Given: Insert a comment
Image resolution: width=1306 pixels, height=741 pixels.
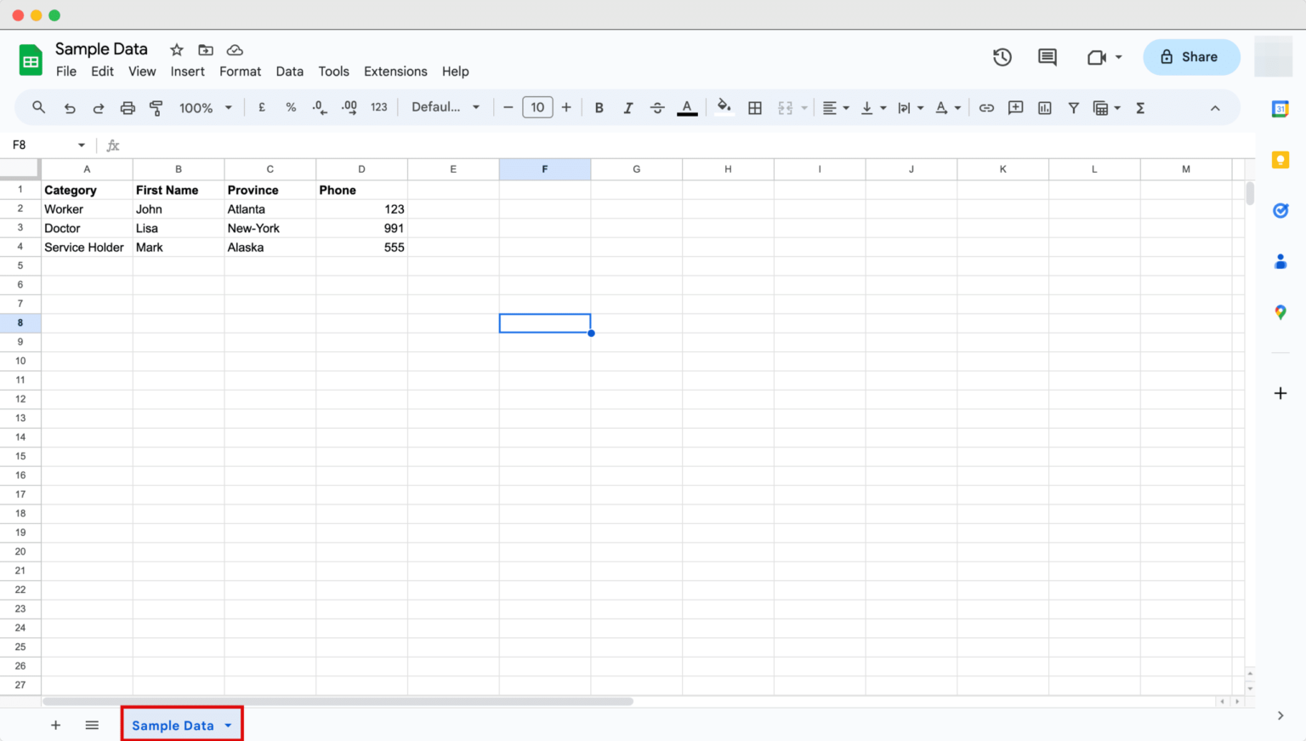Looking at the screenshot, I should (x=1015, y=107).
